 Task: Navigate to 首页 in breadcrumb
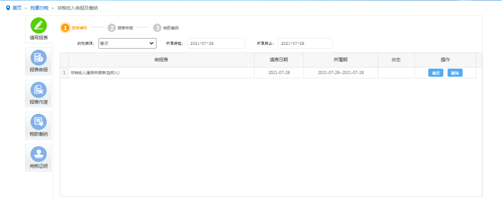coord(17,8)
